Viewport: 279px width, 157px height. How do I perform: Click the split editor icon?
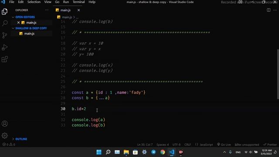click(269, 10)
